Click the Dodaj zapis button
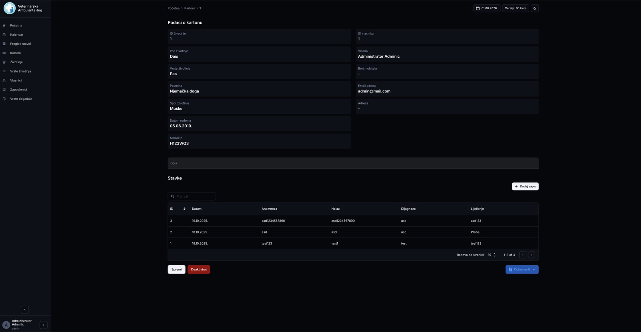Screen dimensions: 641x332 [x=525, y=186]
